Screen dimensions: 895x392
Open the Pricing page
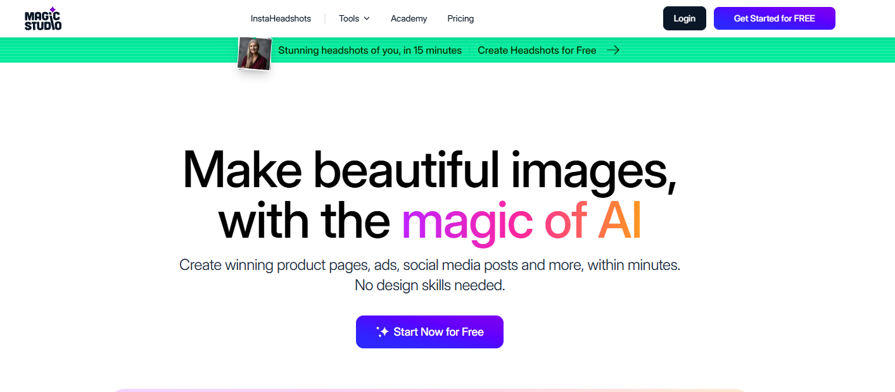click(460, 18)
